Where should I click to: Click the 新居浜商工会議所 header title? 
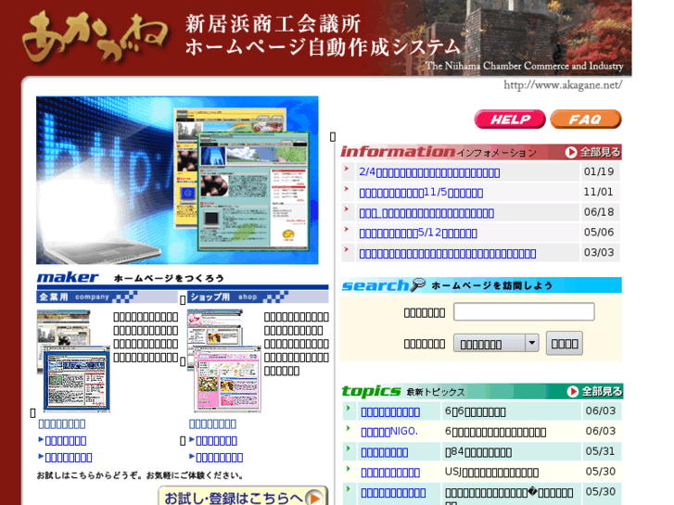273,24
